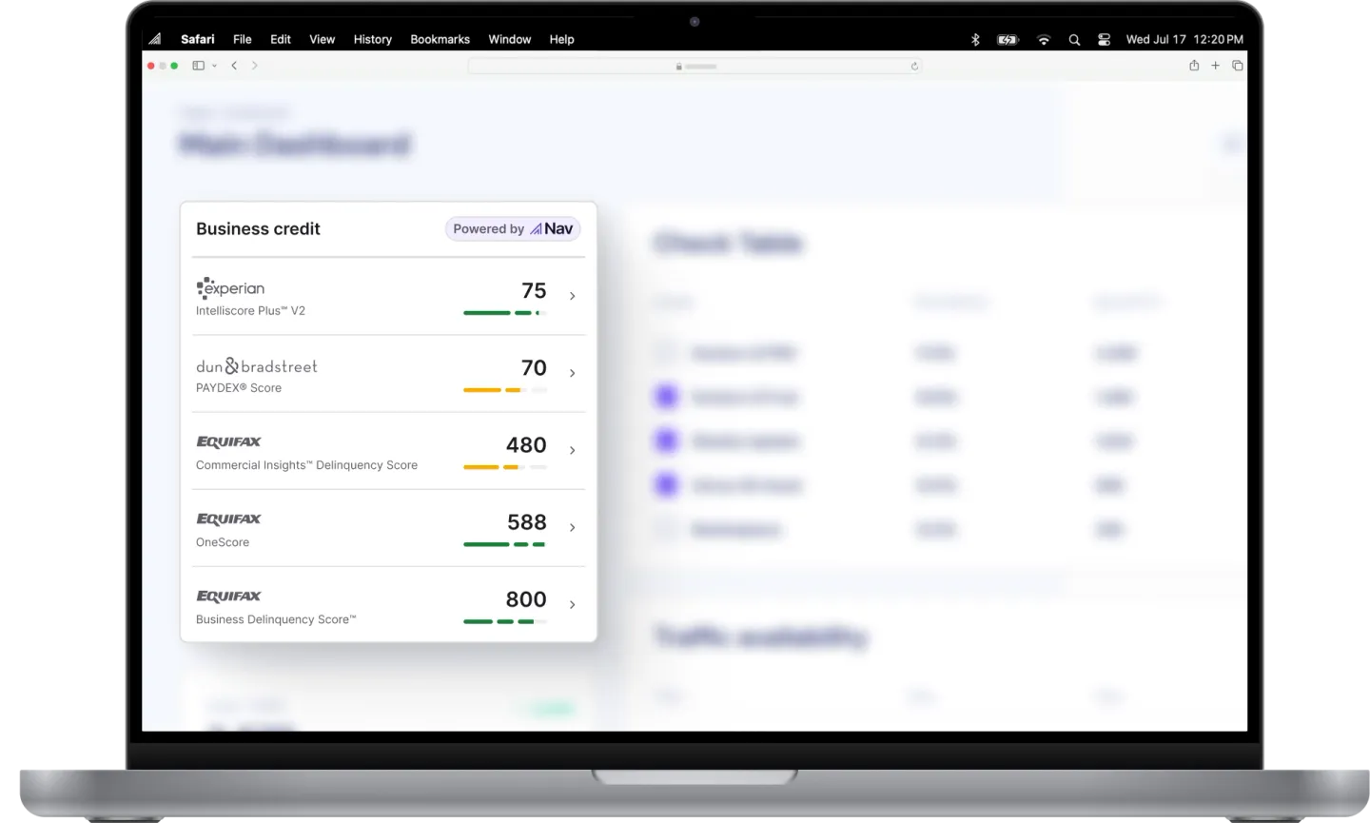Open Spotlight search icon

[x=1074, y=40]
